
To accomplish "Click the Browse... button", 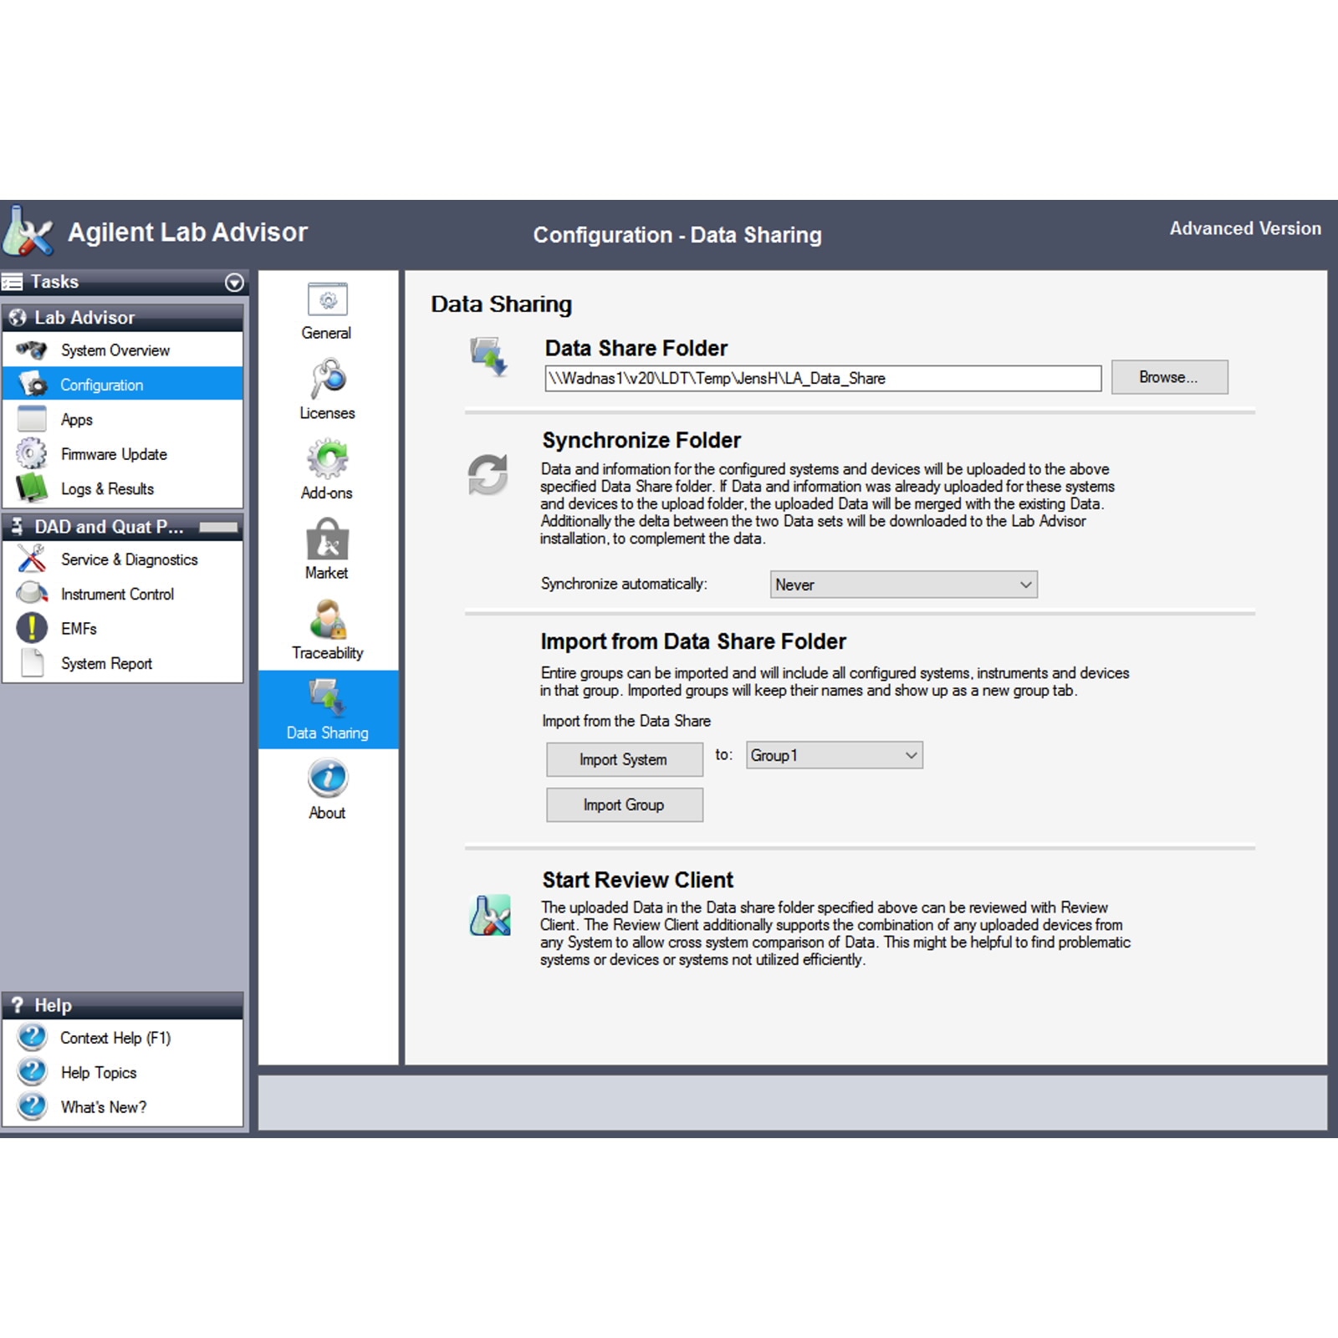I will (1169, 378).
